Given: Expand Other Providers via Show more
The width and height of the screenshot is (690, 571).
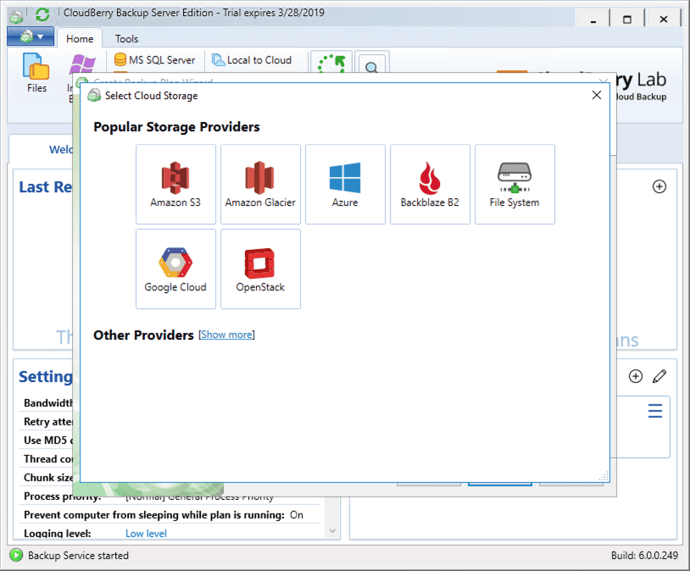Looking at the screenshot, I should click(226, 334).
